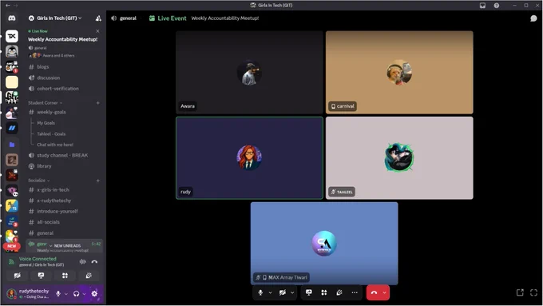
Task: Open camera options chevron in call bar
Action: 292,292
